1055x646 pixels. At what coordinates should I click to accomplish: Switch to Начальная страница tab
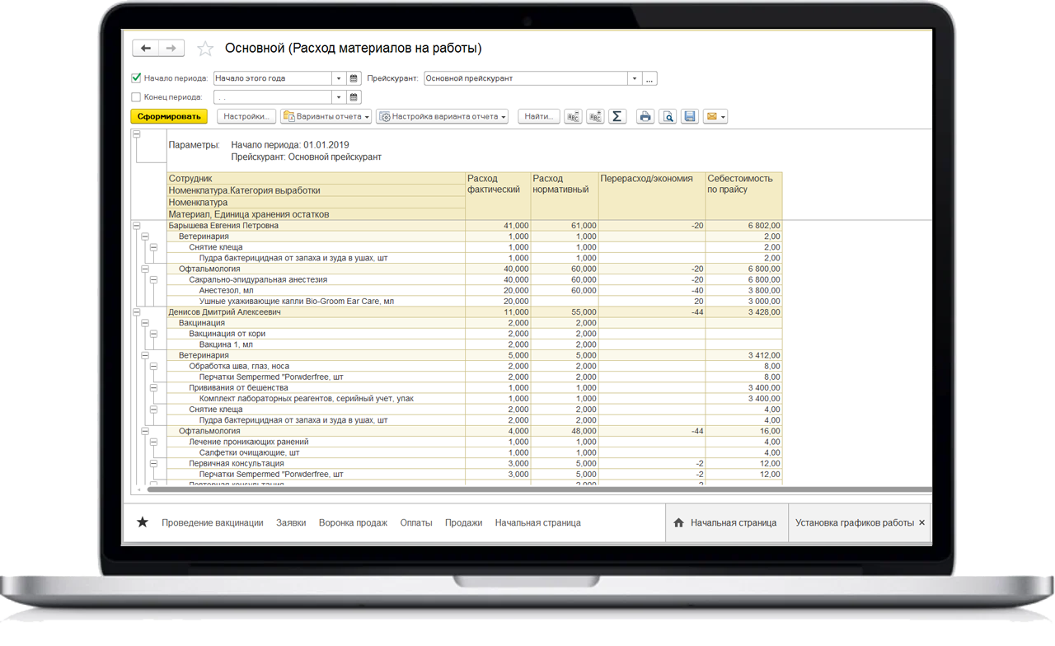pos(726,523)
